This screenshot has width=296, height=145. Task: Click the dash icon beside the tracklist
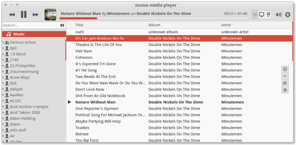click(285, 76)
